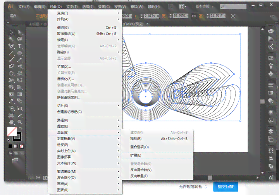Open the Stroke panel in right dock
279x195 pixels.
point(270,85)
